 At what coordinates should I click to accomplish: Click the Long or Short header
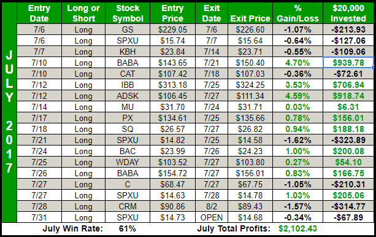pos(83,14)
